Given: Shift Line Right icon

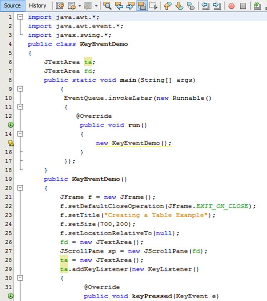Looking at the screenshot, I should coord(217,5).
